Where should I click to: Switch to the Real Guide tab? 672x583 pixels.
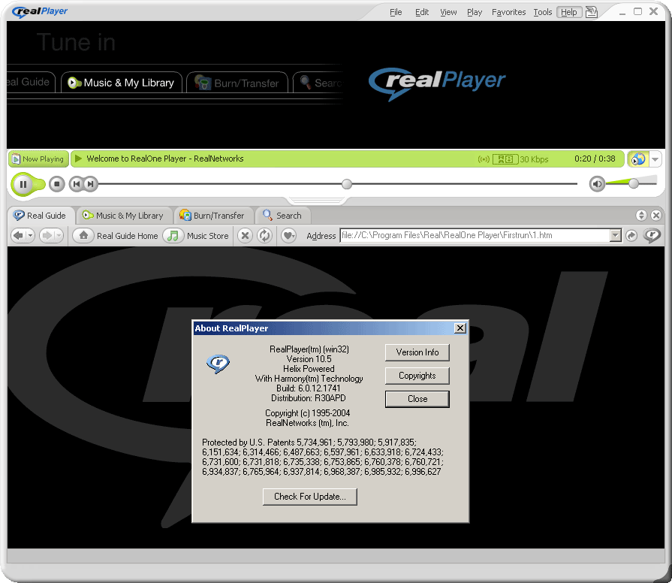40,215
